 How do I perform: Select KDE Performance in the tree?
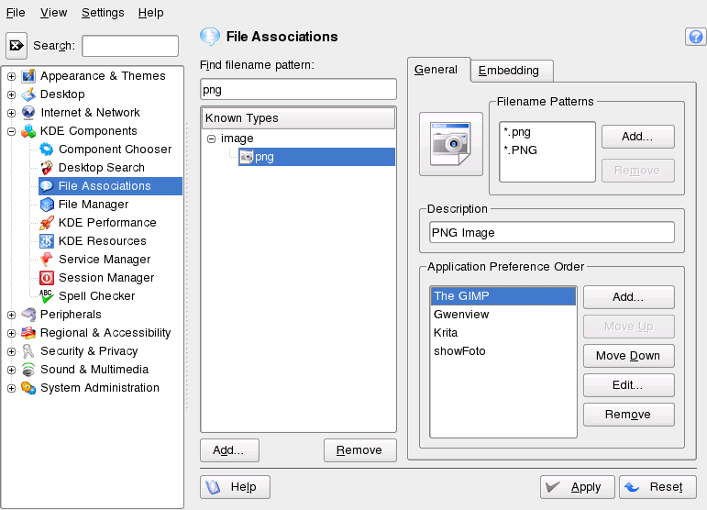(106, 223)
